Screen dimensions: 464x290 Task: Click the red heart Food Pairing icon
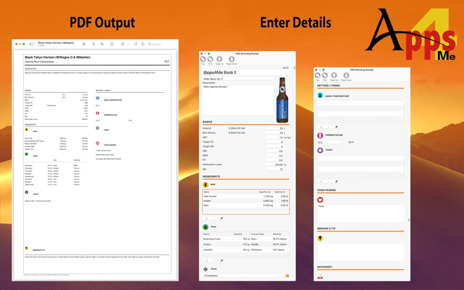[320, 200]
